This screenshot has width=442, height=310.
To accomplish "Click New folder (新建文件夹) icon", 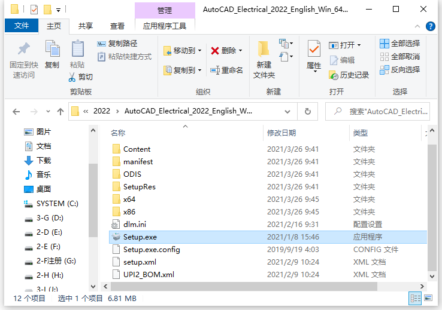I will pos(264,48).
